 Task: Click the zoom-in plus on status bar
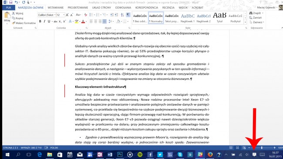(275, 148)
